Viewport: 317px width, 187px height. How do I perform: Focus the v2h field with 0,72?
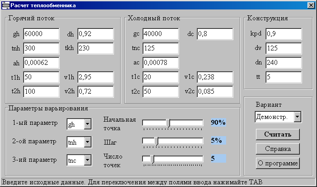95,91
